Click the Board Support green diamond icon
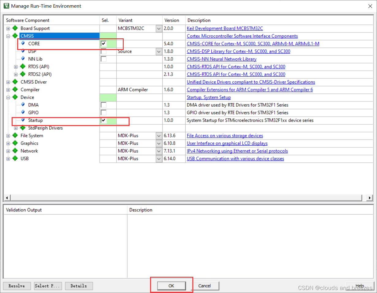Screen dimensions: 377x293 coord(15,28)
